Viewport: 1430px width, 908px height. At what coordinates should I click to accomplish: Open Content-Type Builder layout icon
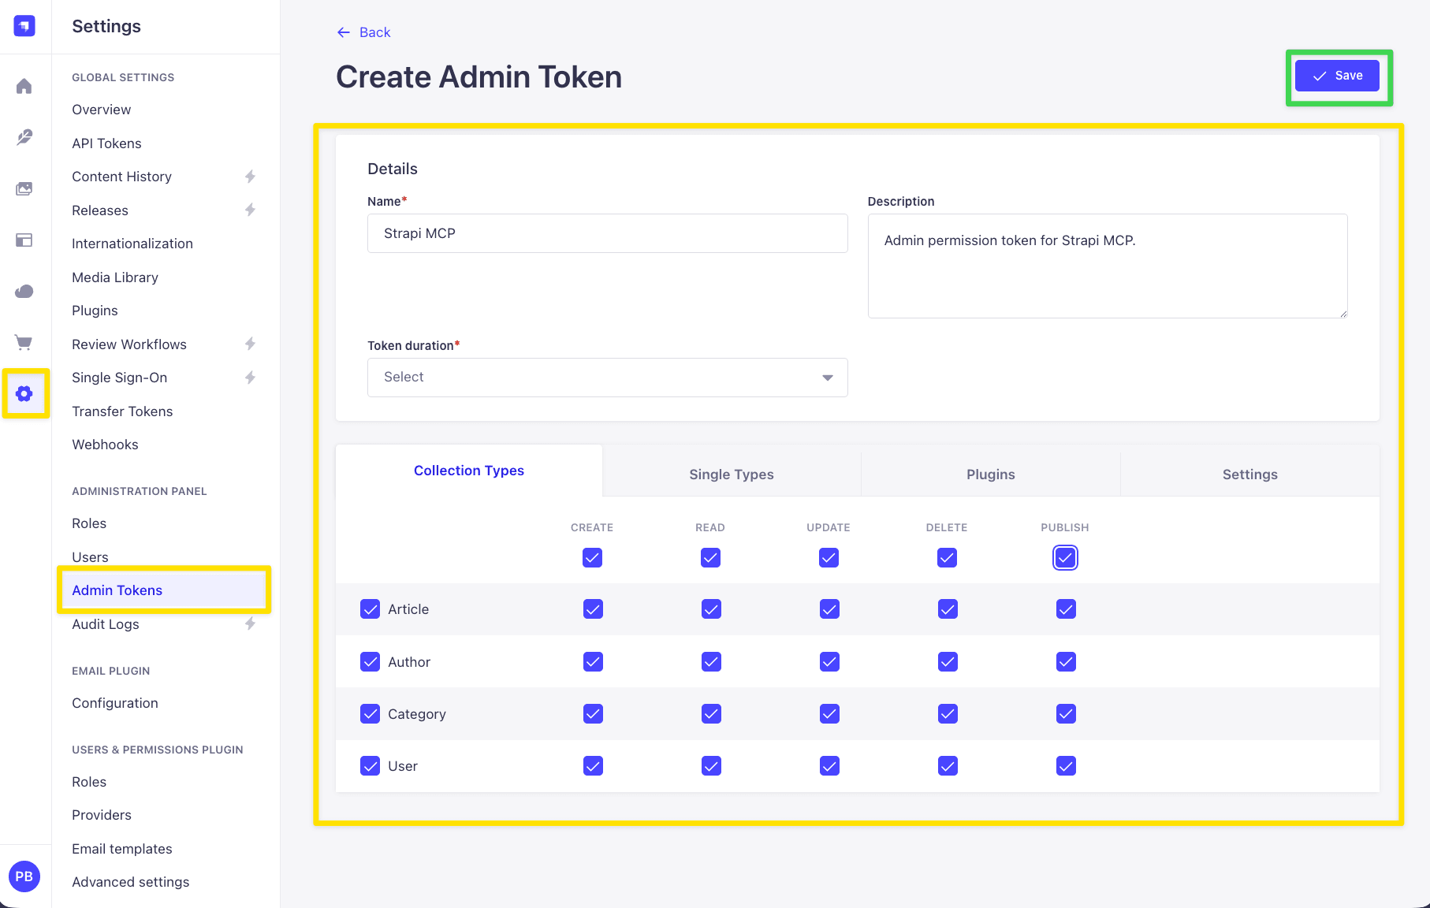point(24,240)
